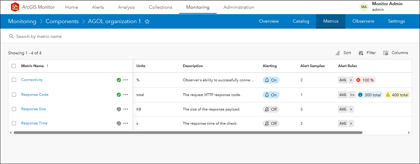The height and width of the screenshot is (164, 420).
Task: Click Response Size disabled status icon
Action: [x=119, y=109]
